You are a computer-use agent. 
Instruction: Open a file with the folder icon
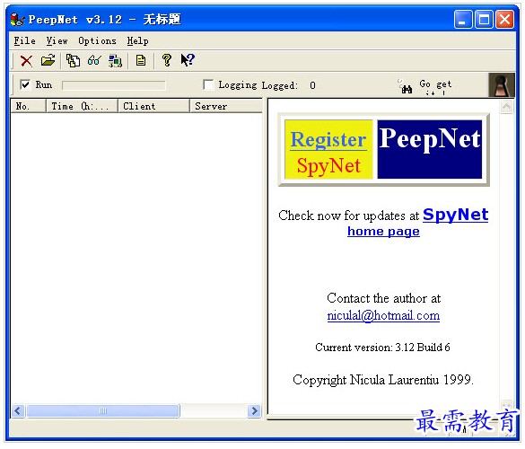coord(48,61)
